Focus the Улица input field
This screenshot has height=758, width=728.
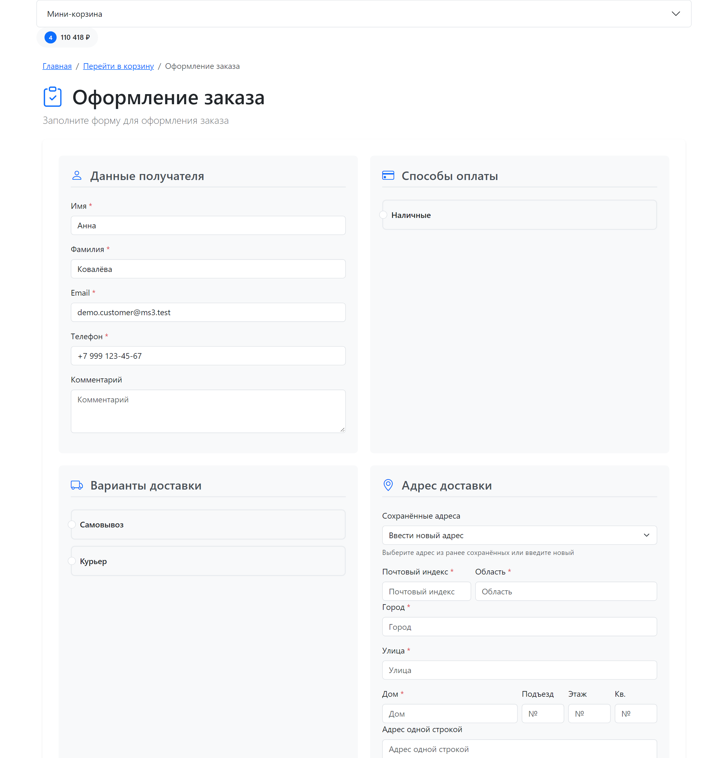pos(519,670)
